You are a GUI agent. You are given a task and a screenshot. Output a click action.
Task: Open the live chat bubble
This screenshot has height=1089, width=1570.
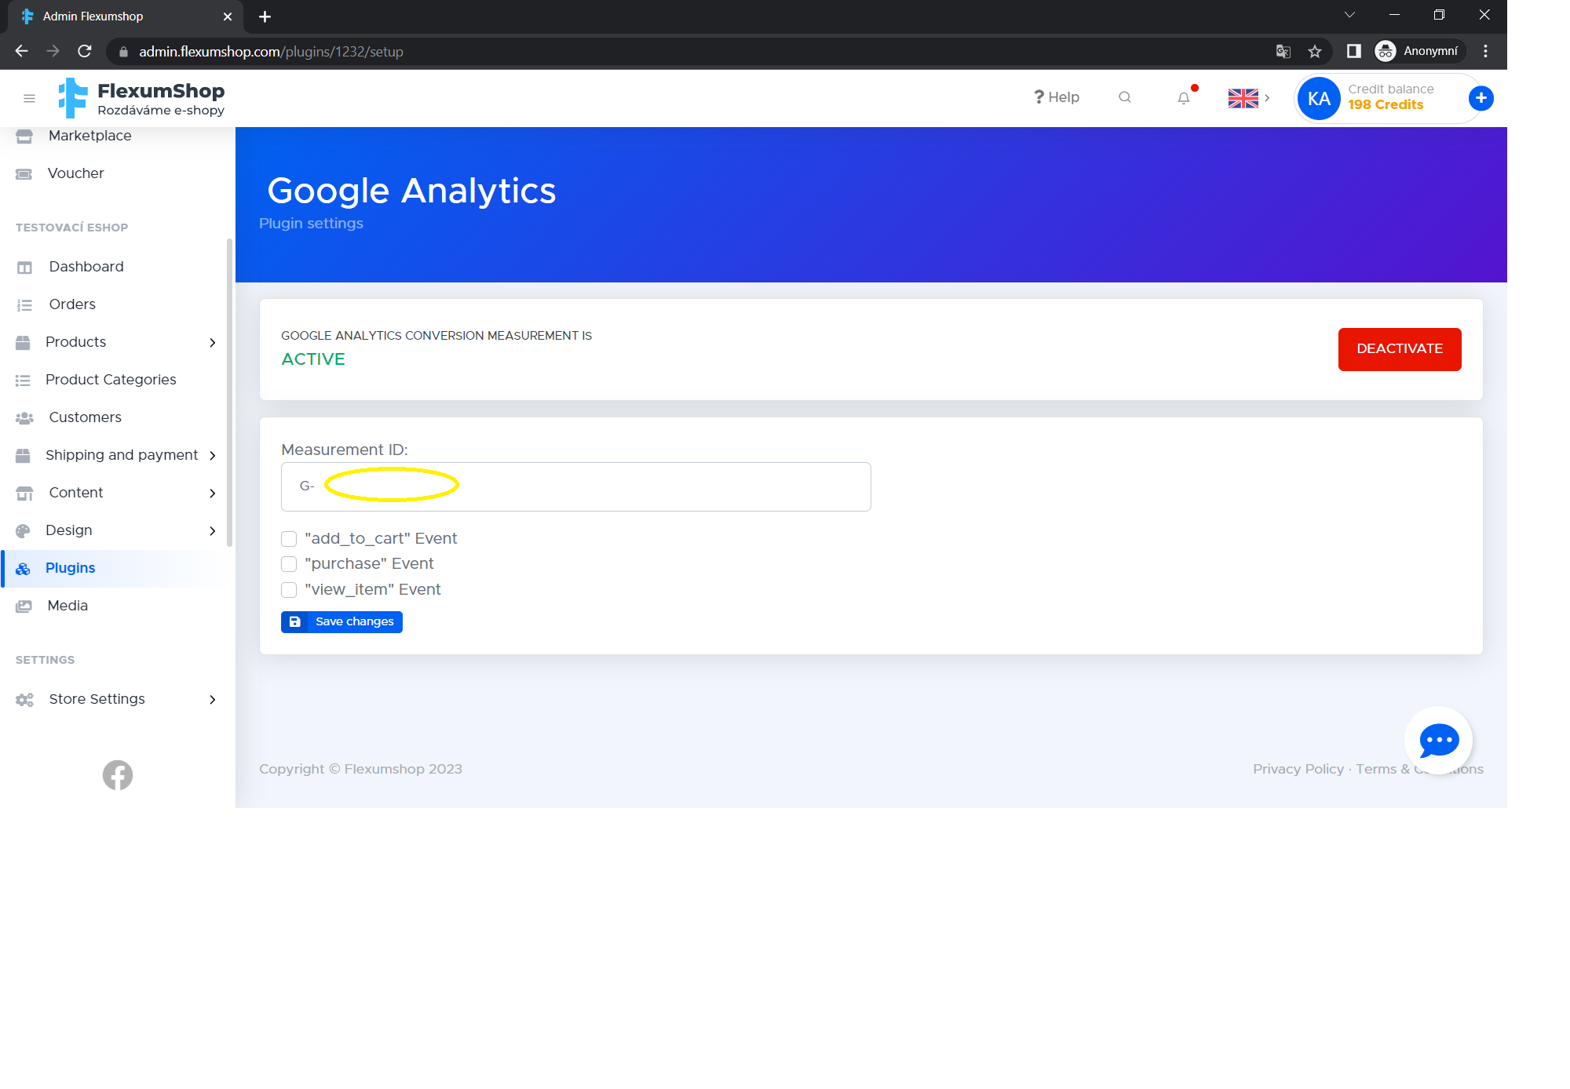1438,740
